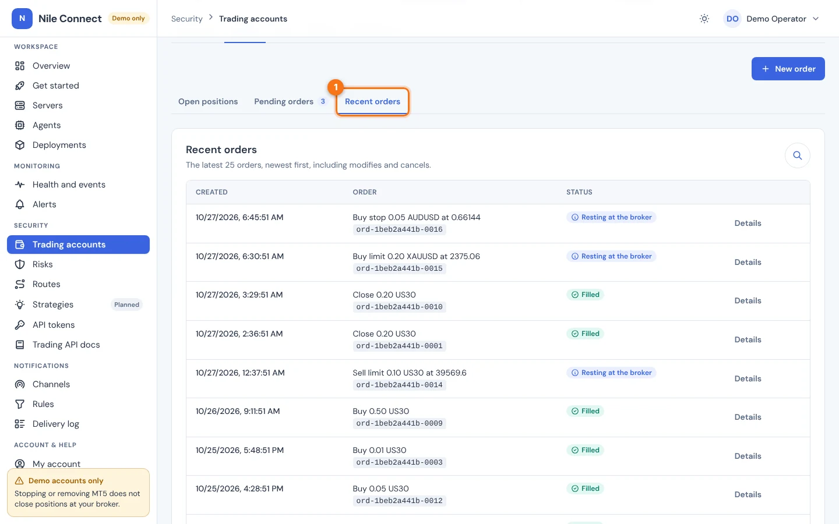Open the Servers section
Image resolution: width=839 pixels, height=524 pixels.
click(78, 105)
